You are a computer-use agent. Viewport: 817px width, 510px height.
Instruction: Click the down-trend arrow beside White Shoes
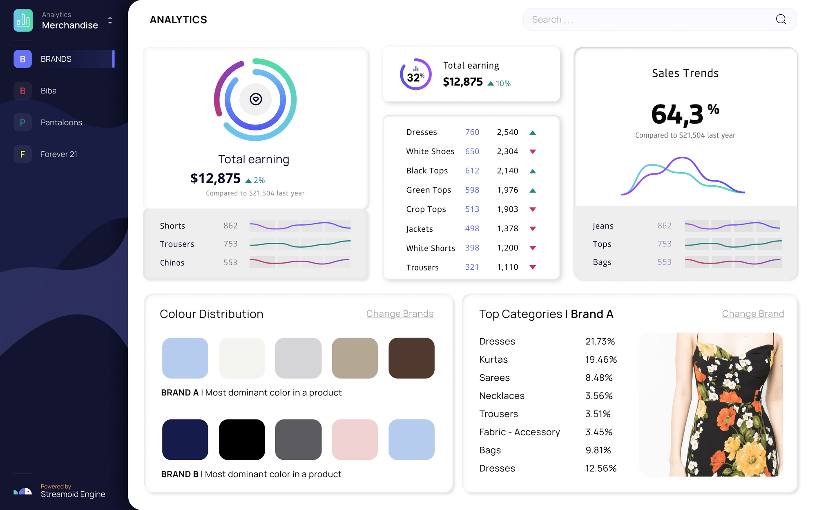[532, 152]
